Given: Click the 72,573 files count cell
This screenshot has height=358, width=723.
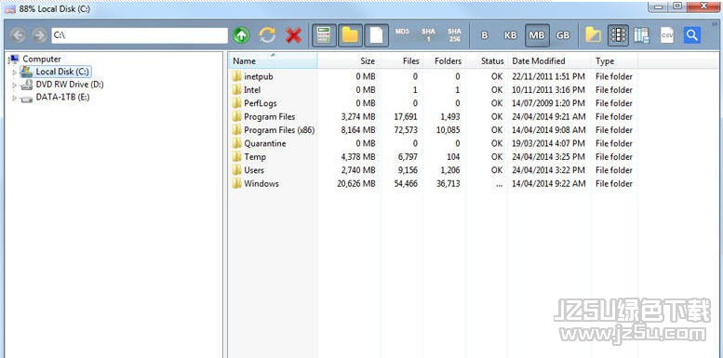Looking at the screenshot, I should 407,130.
